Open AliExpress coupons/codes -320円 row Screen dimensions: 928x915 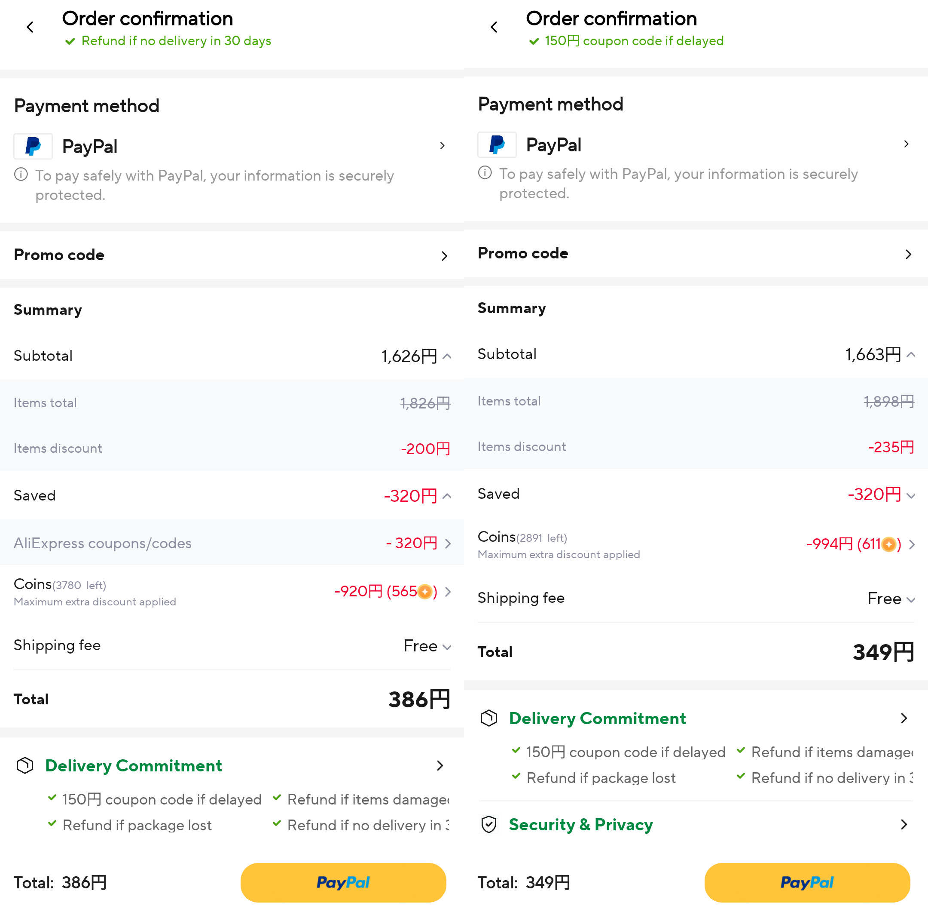(x=232, y=543)
